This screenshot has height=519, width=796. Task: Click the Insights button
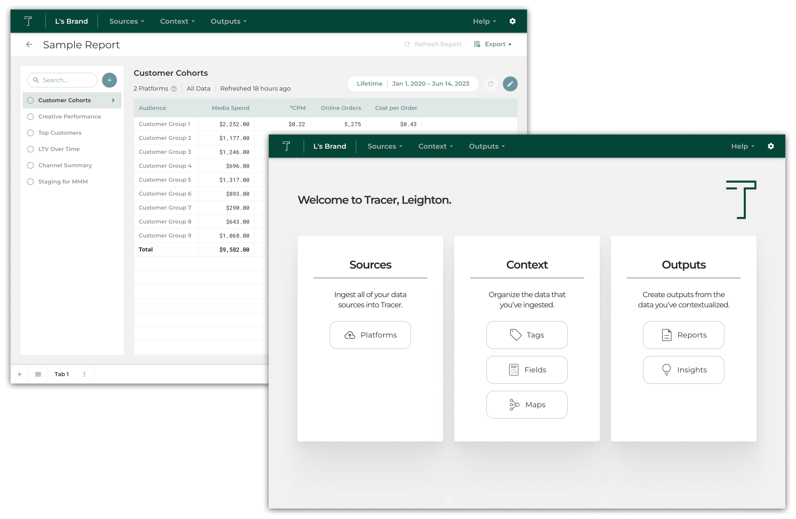click(x=683, y=370)
